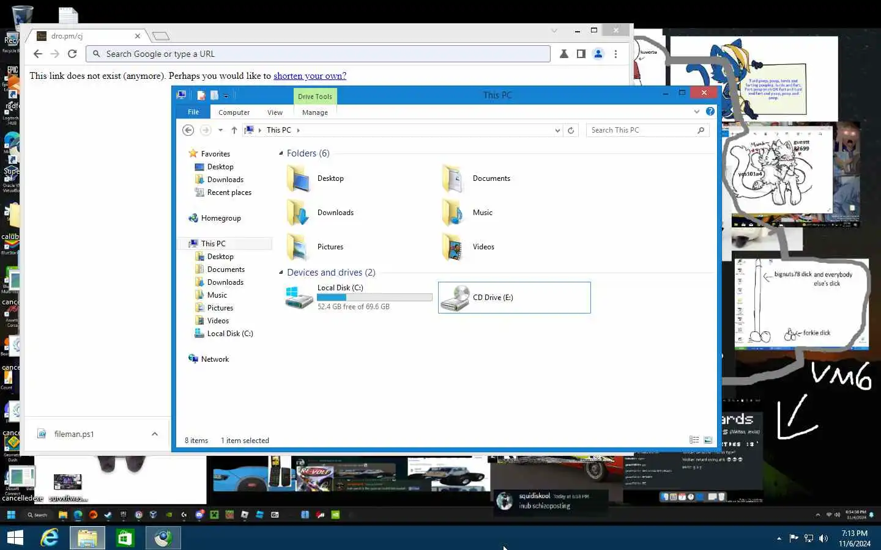Switch Explorer to details view
The width and height of the screenshot is (881, 550).
[x=694, y=440]
